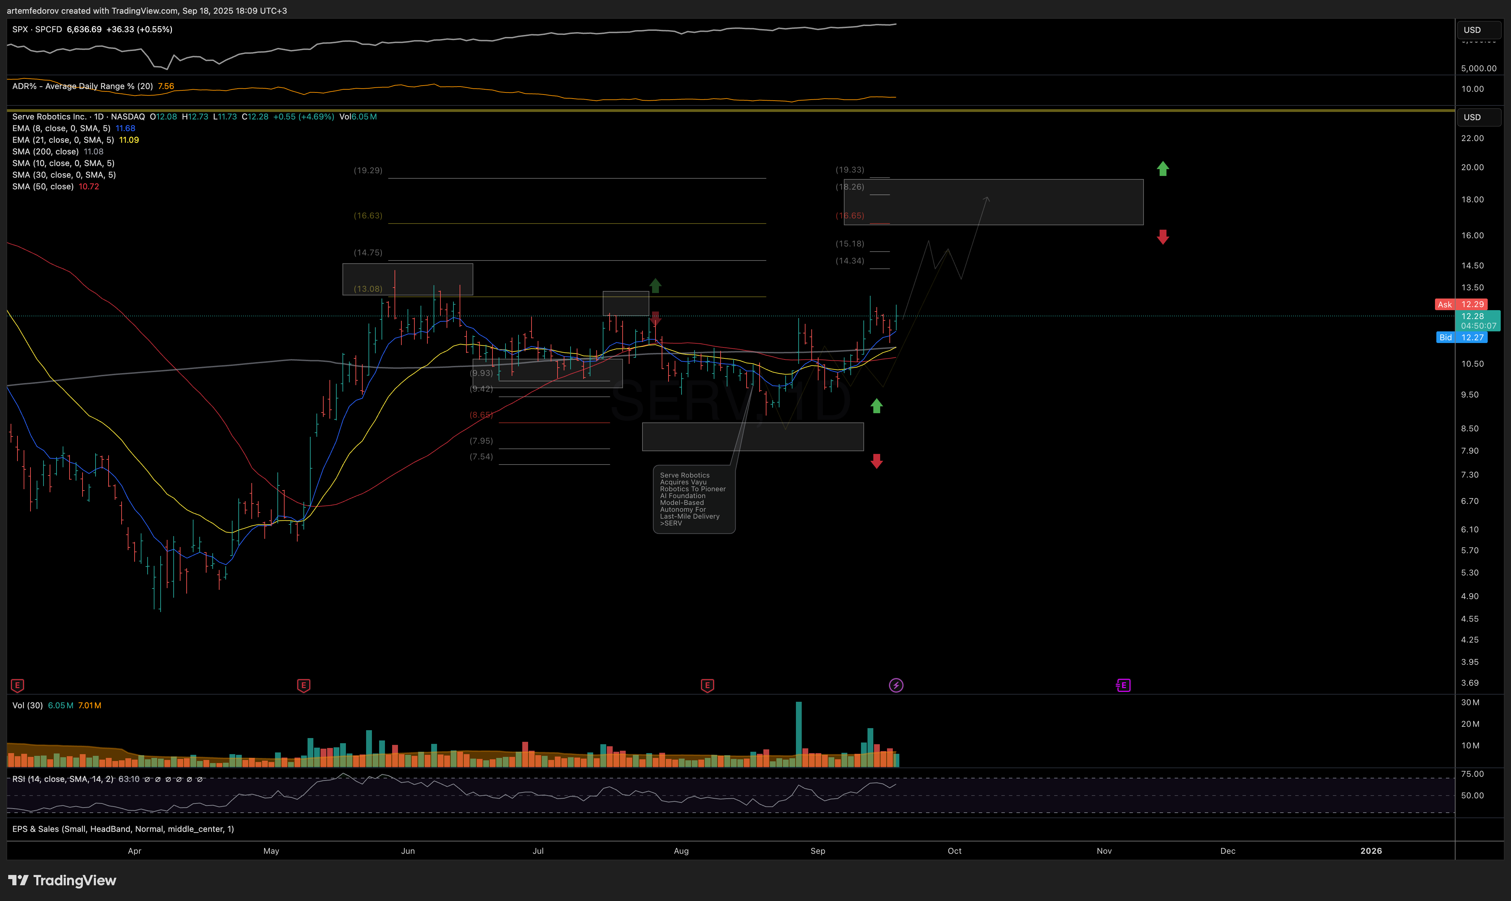This screenshot has width=1511, height=901.
Task: Click the ADR% Average Daily Range legend
Action: [83, 86]
